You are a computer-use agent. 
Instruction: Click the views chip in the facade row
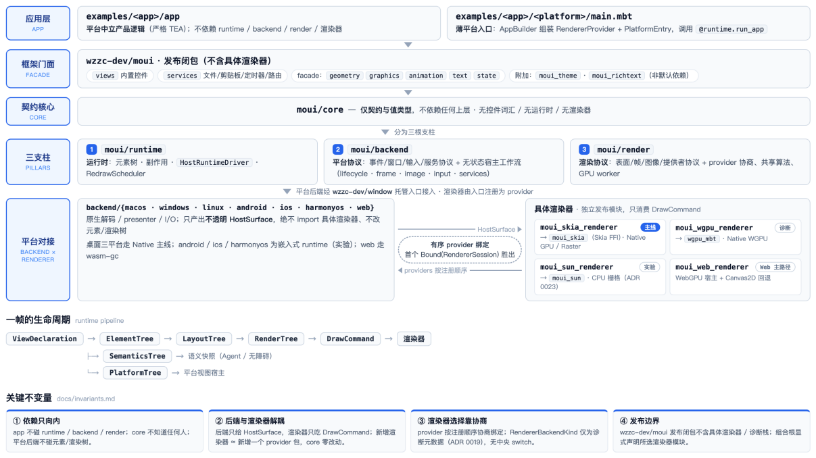105,76
